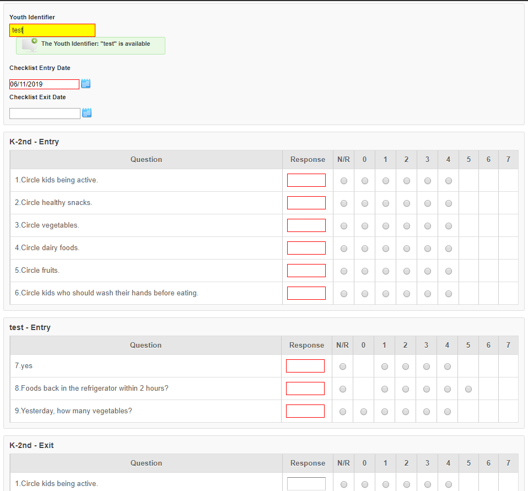Select N/R for Circle healthy snacks in K-2nd Entry
The width and height of the screenshot is (528, 491).
coord(344,203)
